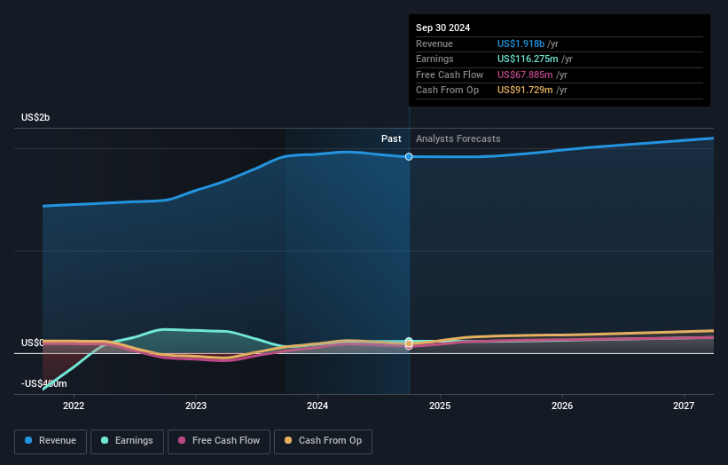The height and width of the screenshot is (465, 728).
Task: Click the US$116.275m earnings value
Action: [528, 59]
